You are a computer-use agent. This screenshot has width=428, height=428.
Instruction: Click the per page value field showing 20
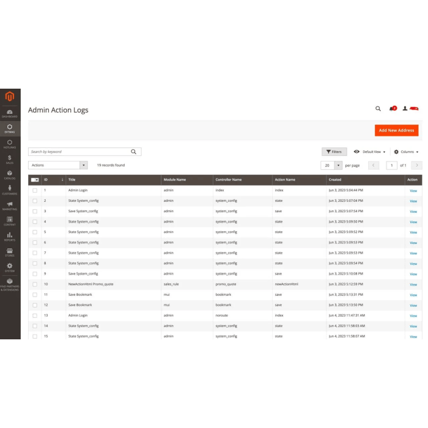coord(327,165)
